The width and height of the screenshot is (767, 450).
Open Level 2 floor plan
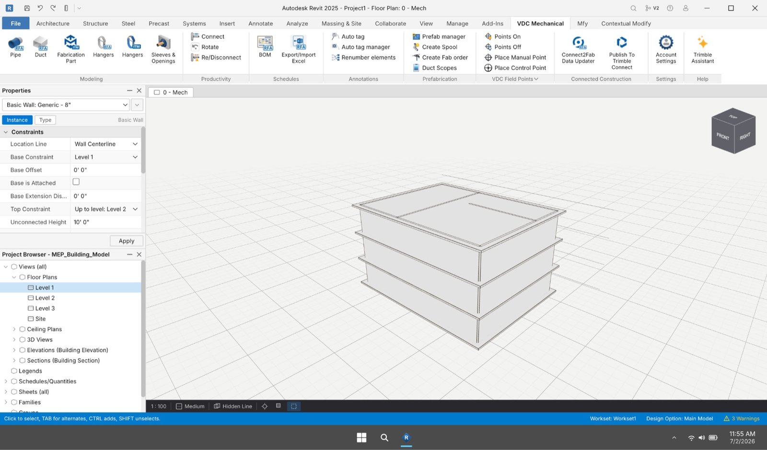45,298
